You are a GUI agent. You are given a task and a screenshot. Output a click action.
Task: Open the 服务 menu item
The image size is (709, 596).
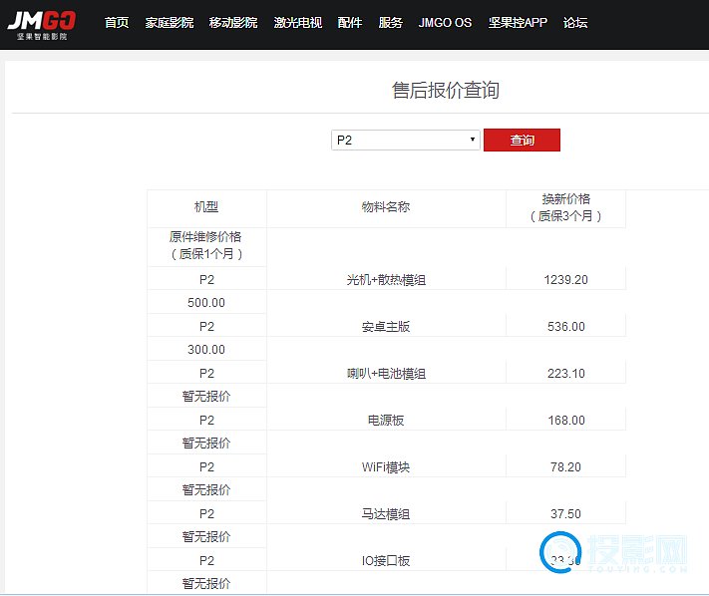pos(391,23)
